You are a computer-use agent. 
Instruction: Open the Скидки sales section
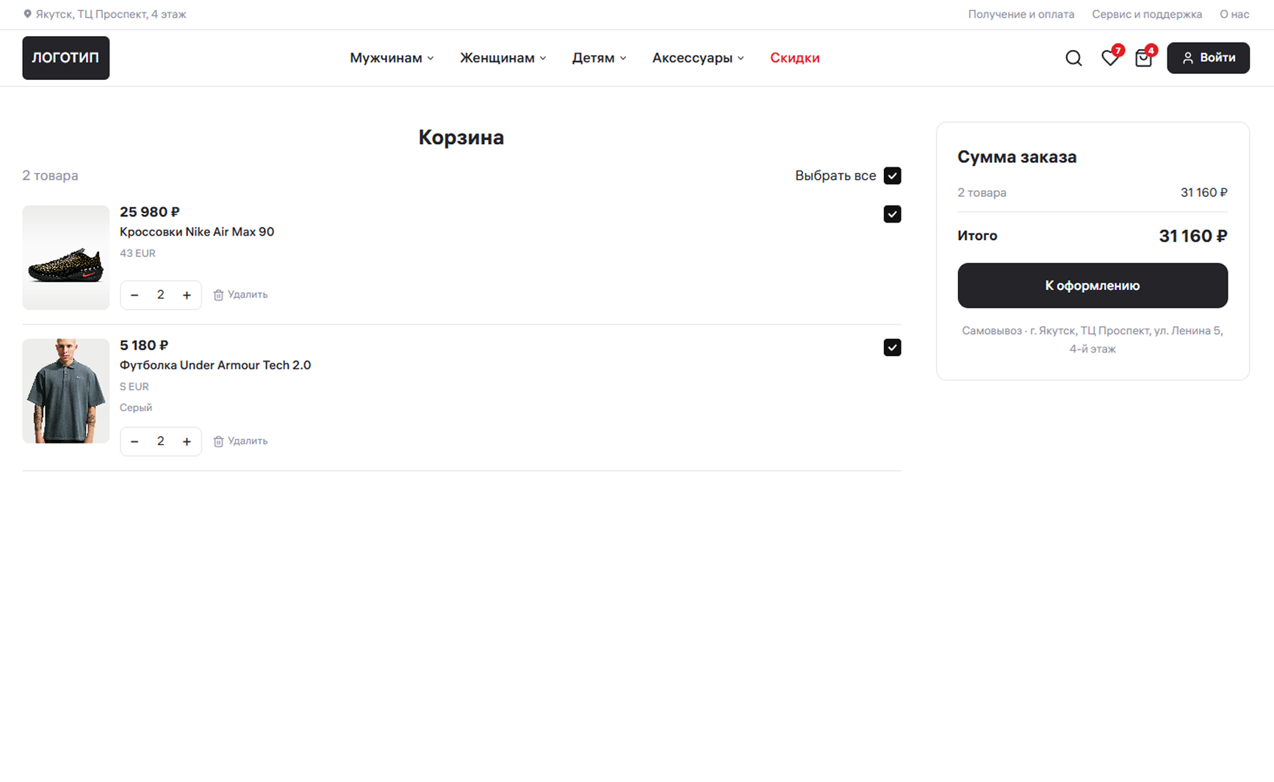795,58
